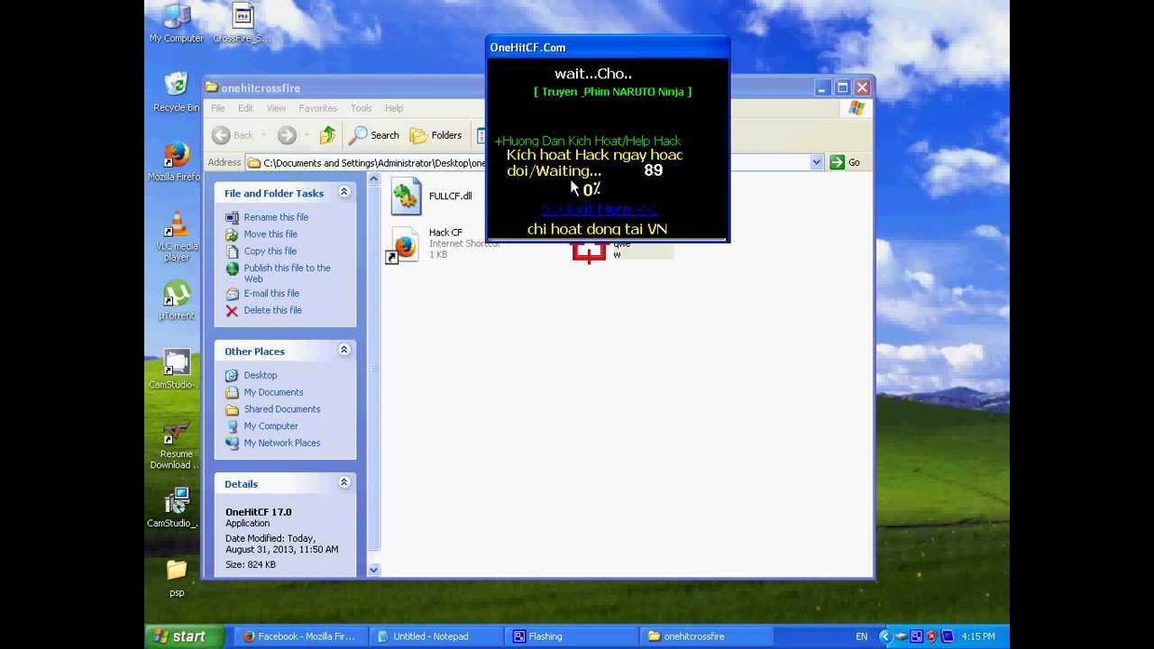The width and height of the screenshot is (1154, 649).
Task: Switch to onehitcrossfire taskbar item
Action: [705, 636]
